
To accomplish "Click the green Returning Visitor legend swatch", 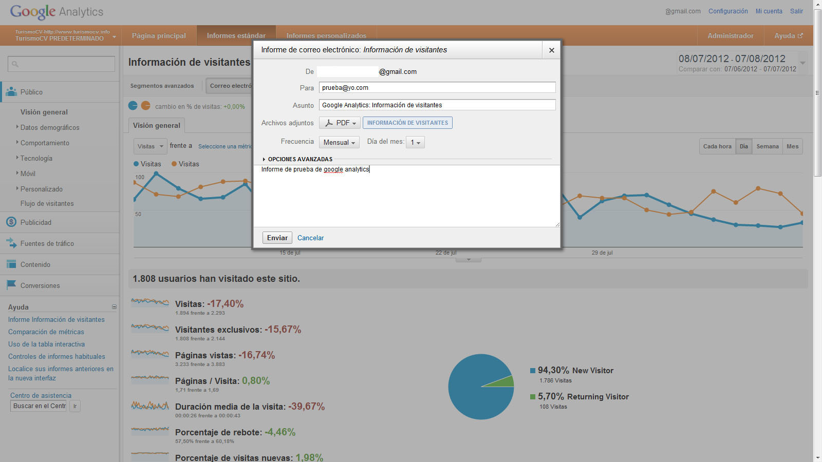I will [x=533, y=396].
